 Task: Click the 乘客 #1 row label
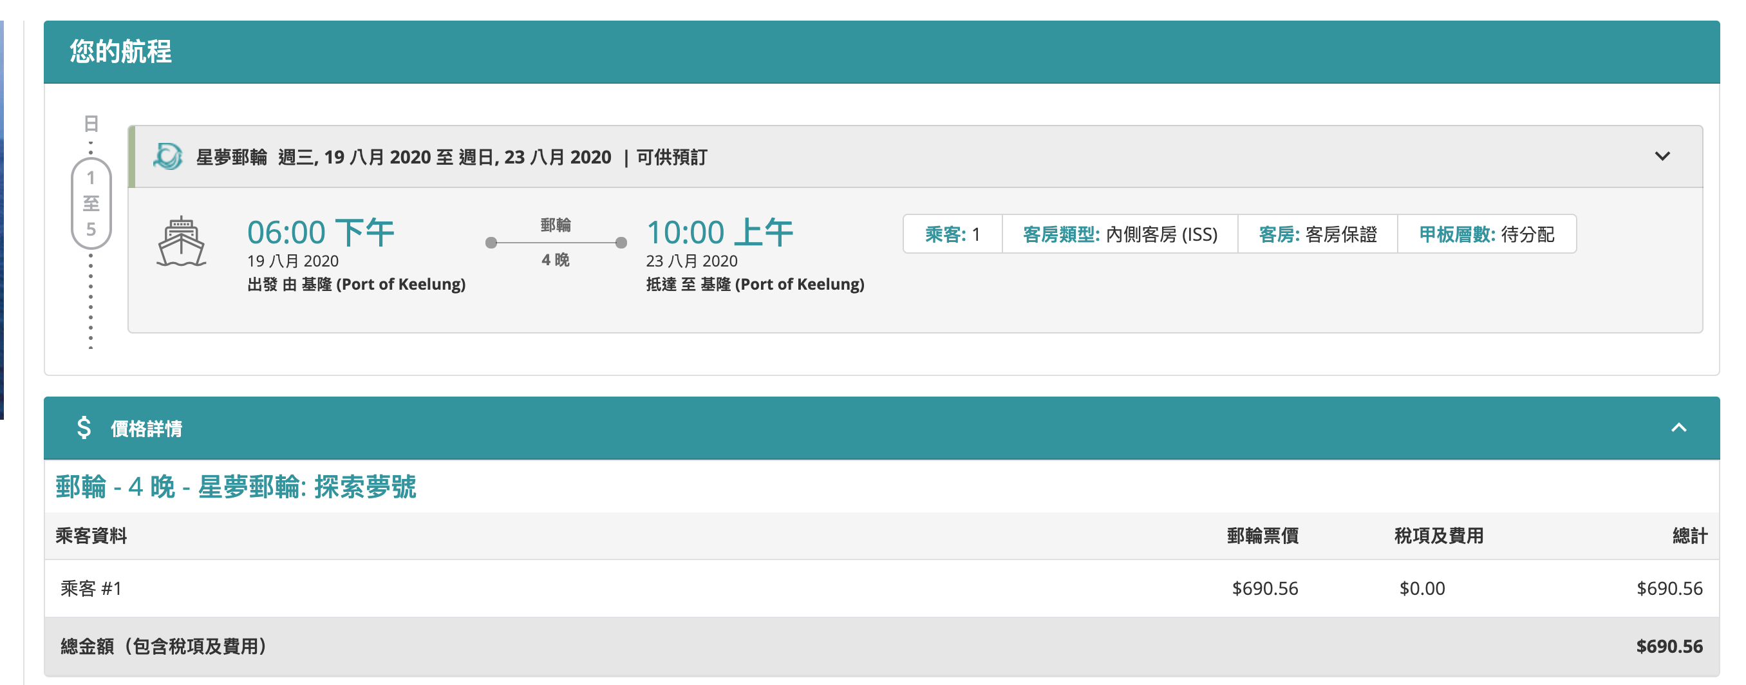[x=91, y=588]
